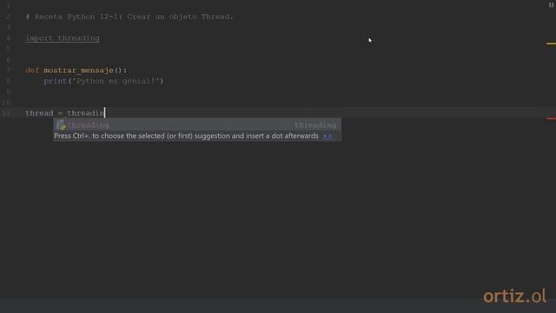Select the threading autocomplete suggestion
The image size is (556, 313).
(197, 125)
